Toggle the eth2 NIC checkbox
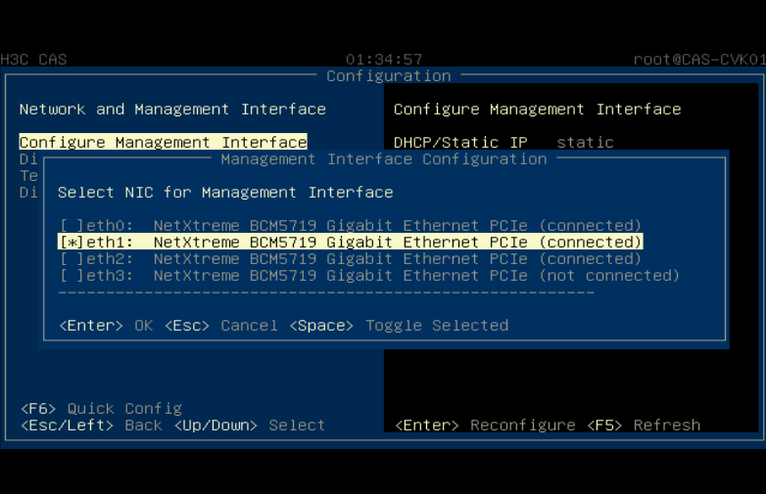This screenshot has width=766, height=494. 72,258
